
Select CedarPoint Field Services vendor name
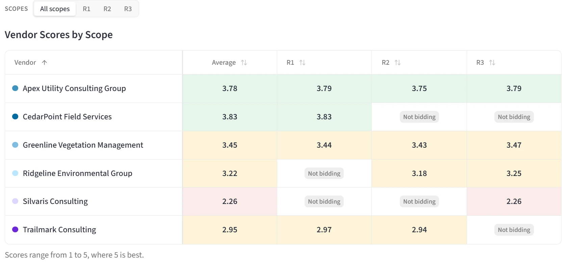pyautogui.click(x=67, y=117)
